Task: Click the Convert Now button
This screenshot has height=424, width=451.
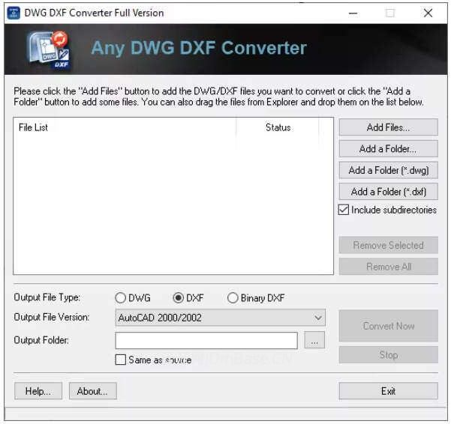Action: [388, 326]
